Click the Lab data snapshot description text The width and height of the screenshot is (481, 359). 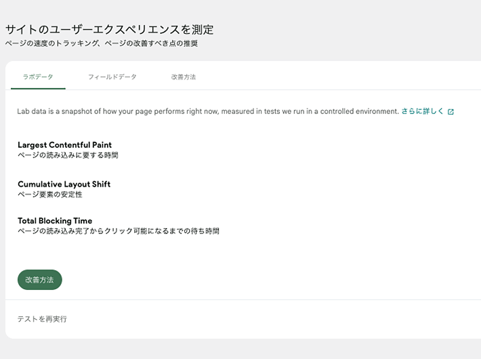(x=208, y=111)
